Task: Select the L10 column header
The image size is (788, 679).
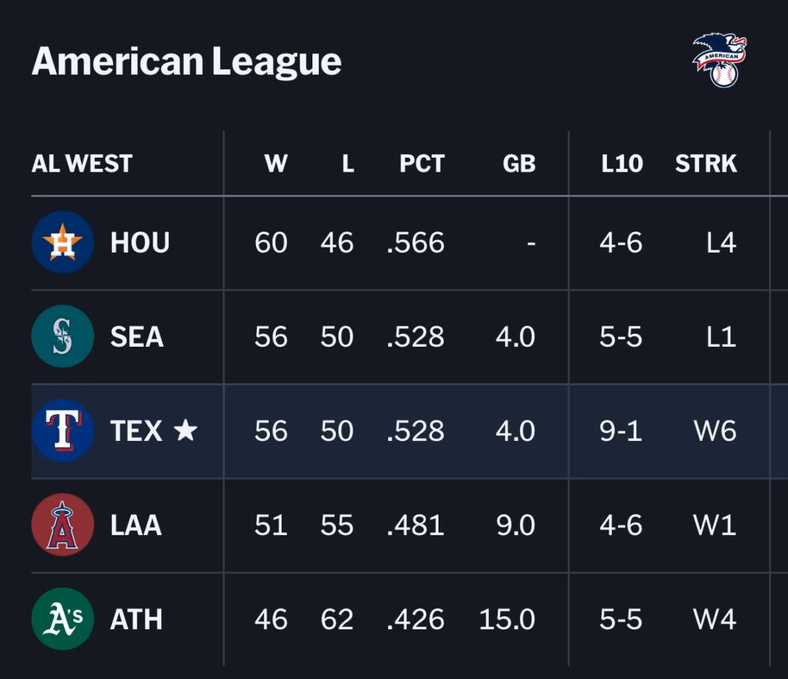Action: click(622, 164)
